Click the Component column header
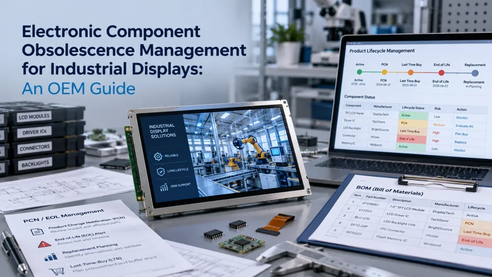Viewport: 492px width, 277px height. [353, 105]
